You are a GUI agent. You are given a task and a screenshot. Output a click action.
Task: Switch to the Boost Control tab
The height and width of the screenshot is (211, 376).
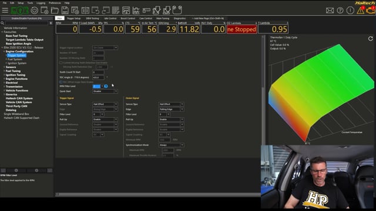point(128,18)
